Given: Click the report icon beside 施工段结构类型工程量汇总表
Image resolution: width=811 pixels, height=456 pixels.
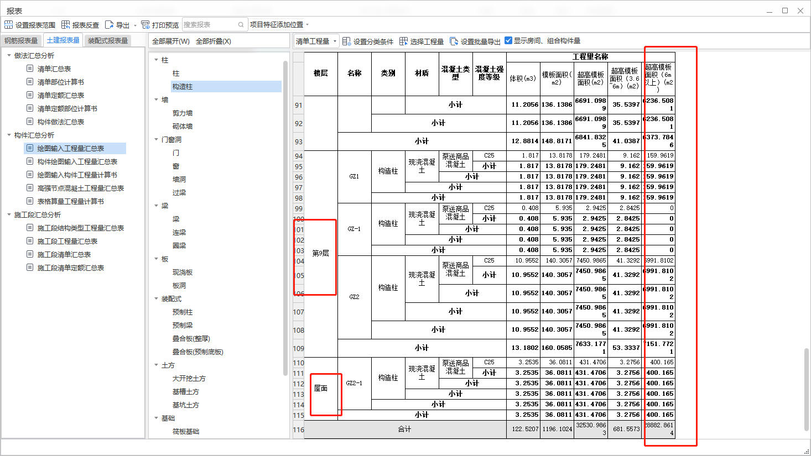Looking at the screenshot, I should tap(30, 228).
